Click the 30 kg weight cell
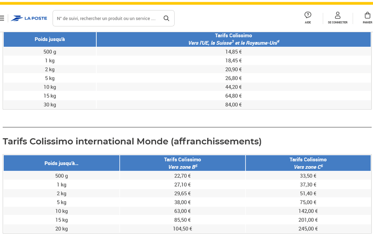This screenshot has width=373, height=243. 50,105
